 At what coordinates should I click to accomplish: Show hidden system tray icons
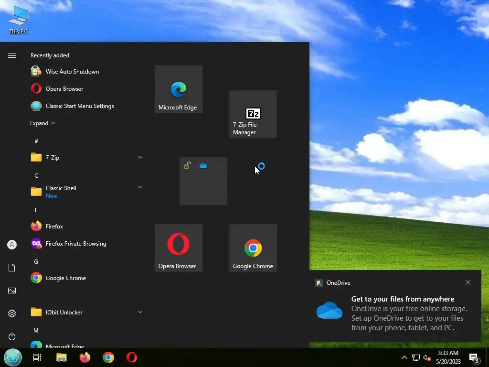point(404,357)
